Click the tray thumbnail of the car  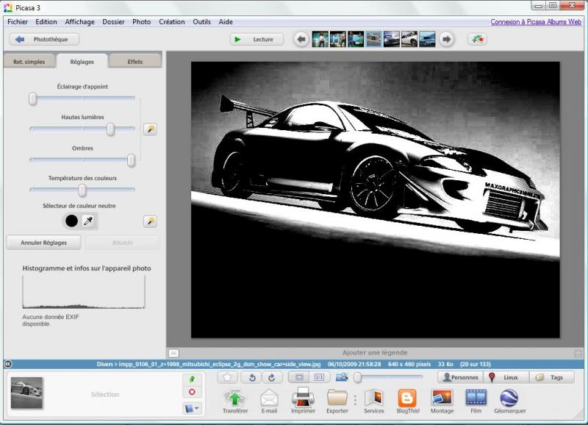(x=26, y=393)
